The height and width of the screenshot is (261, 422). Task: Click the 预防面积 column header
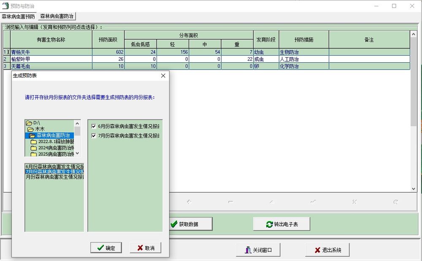coord(108,40)
